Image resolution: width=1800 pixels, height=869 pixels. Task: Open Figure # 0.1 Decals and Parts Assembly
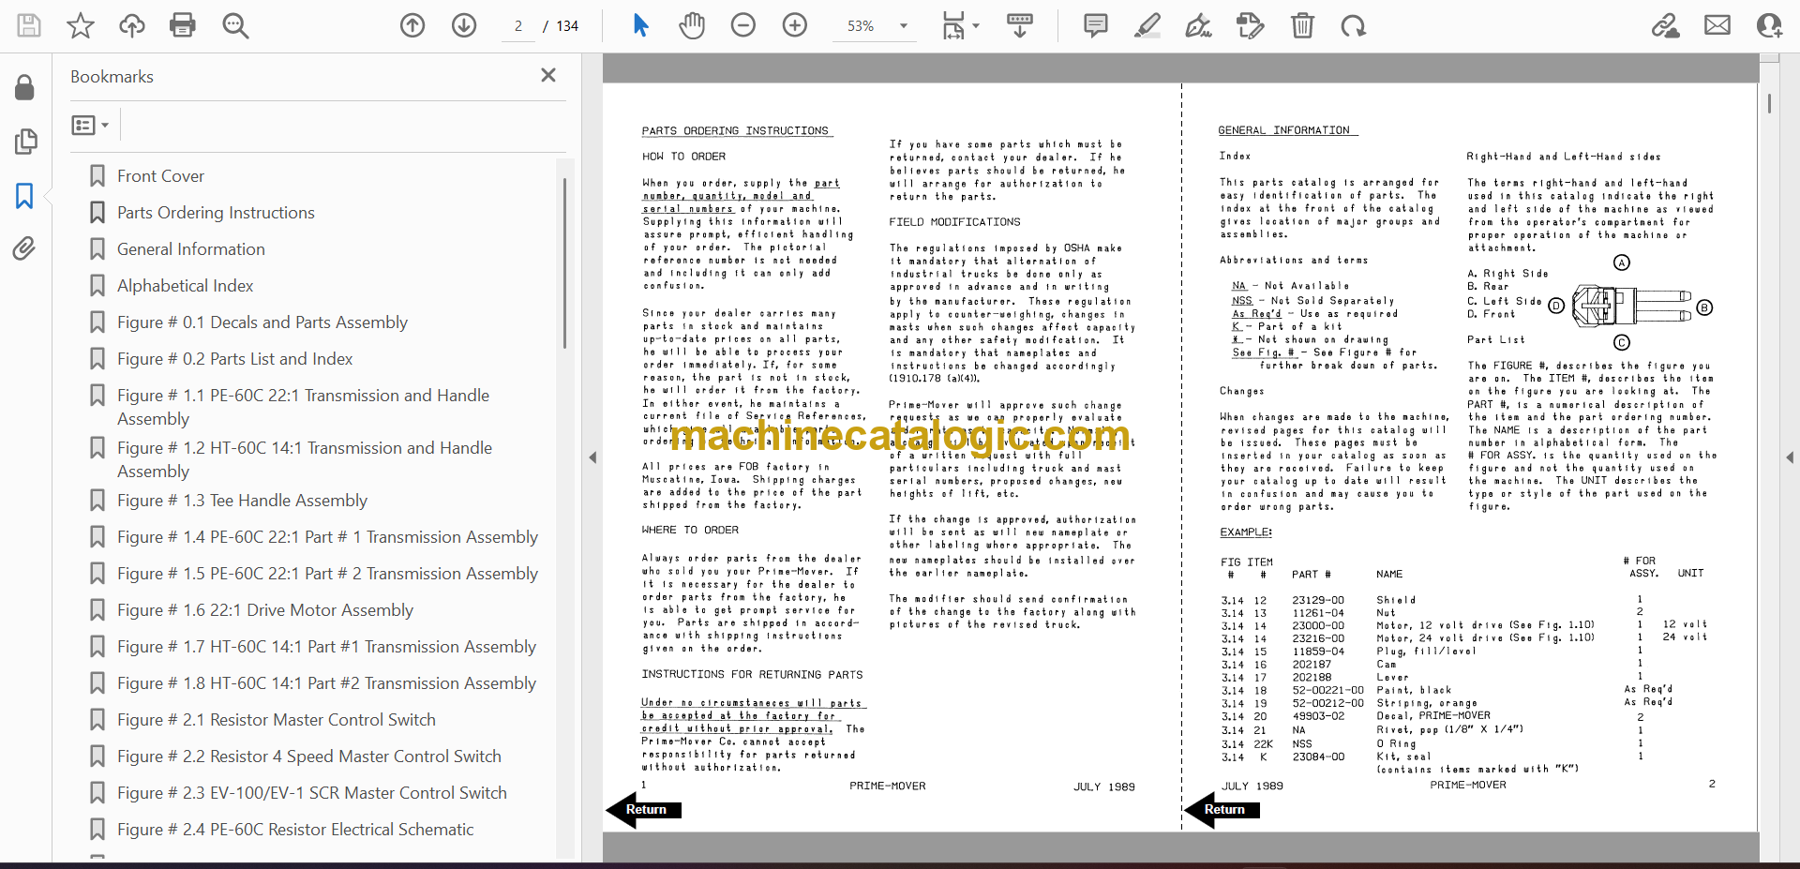[x=262, y=322]
